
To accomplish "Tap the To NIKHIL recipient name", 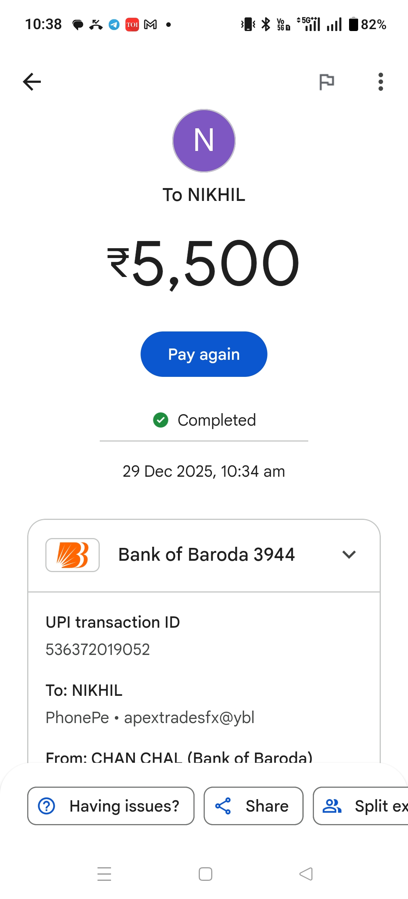I will [204, 195].
